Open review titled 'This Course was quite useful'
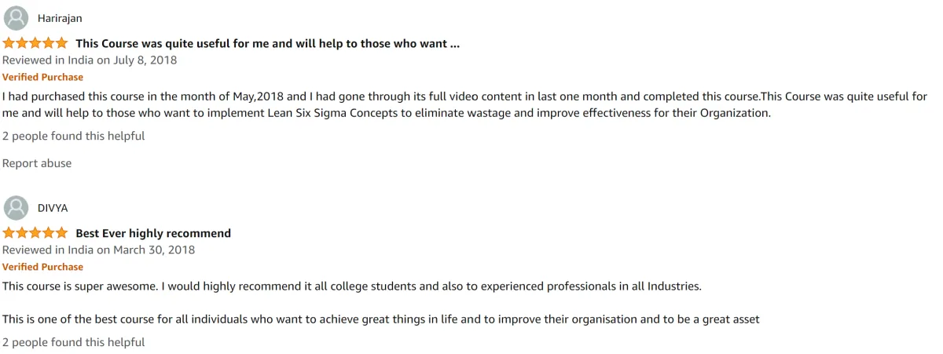This screenshot has width=943, height=354. 268,44
